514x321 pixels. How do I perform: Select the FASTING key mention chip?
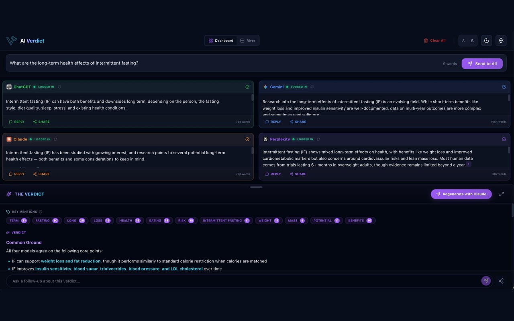point(47,221)
